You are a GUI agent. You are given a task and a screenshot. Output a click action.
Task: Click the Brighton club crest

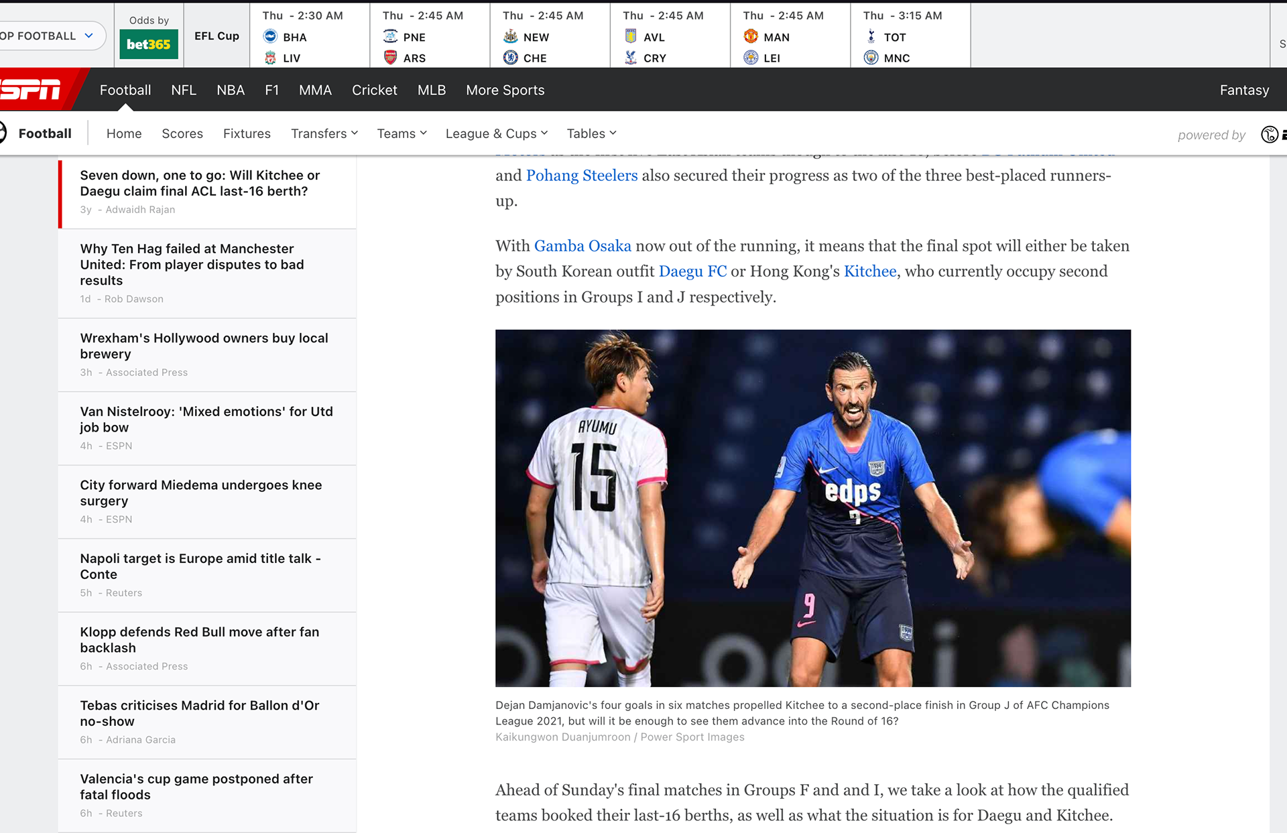(270, 36)
